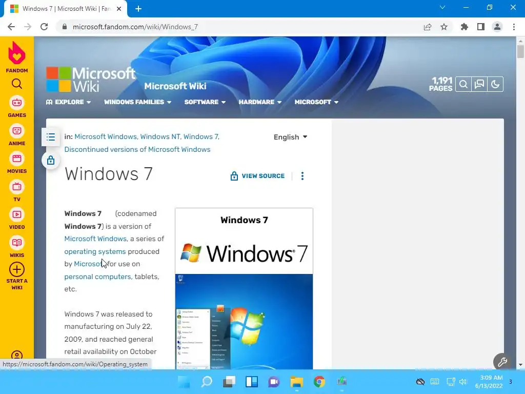Click the address bar URL
This screenshot has width=525, height=394.
[135, 27]
